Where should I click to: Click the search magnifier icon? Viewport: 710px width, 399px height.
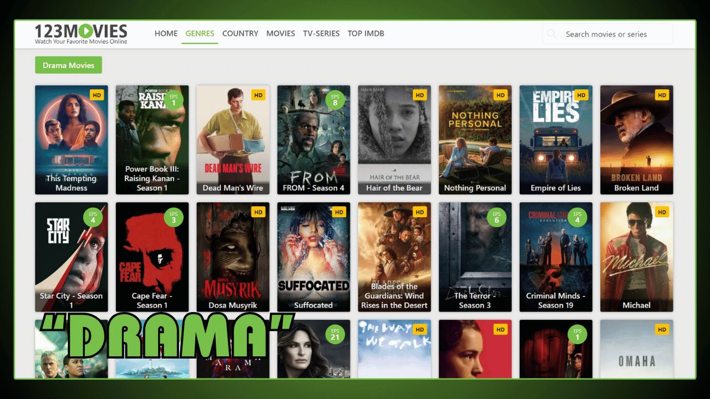(551, 34)
